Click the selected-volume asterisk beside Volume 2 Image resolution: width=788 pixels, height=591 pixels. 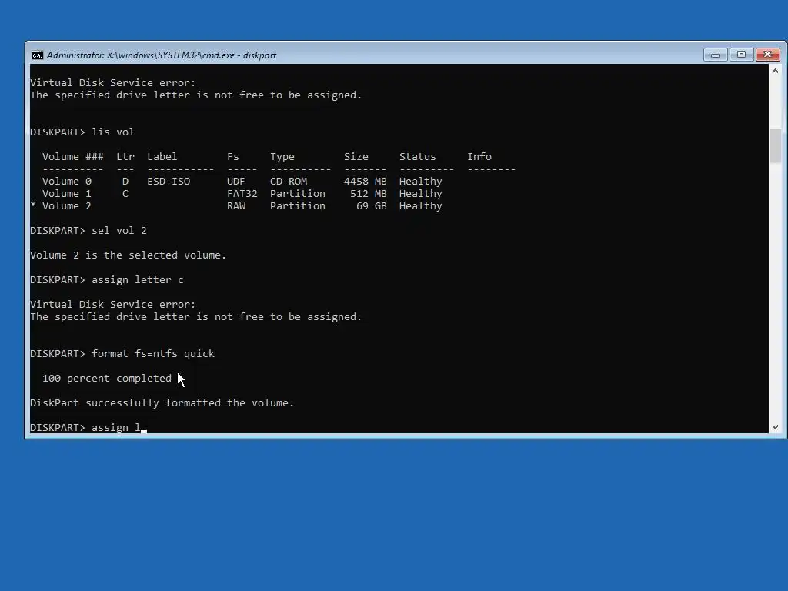point(33,205)
